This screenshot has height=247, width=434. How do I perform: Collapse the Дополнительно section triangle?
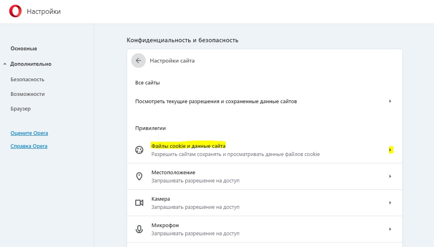pos(5,64)
